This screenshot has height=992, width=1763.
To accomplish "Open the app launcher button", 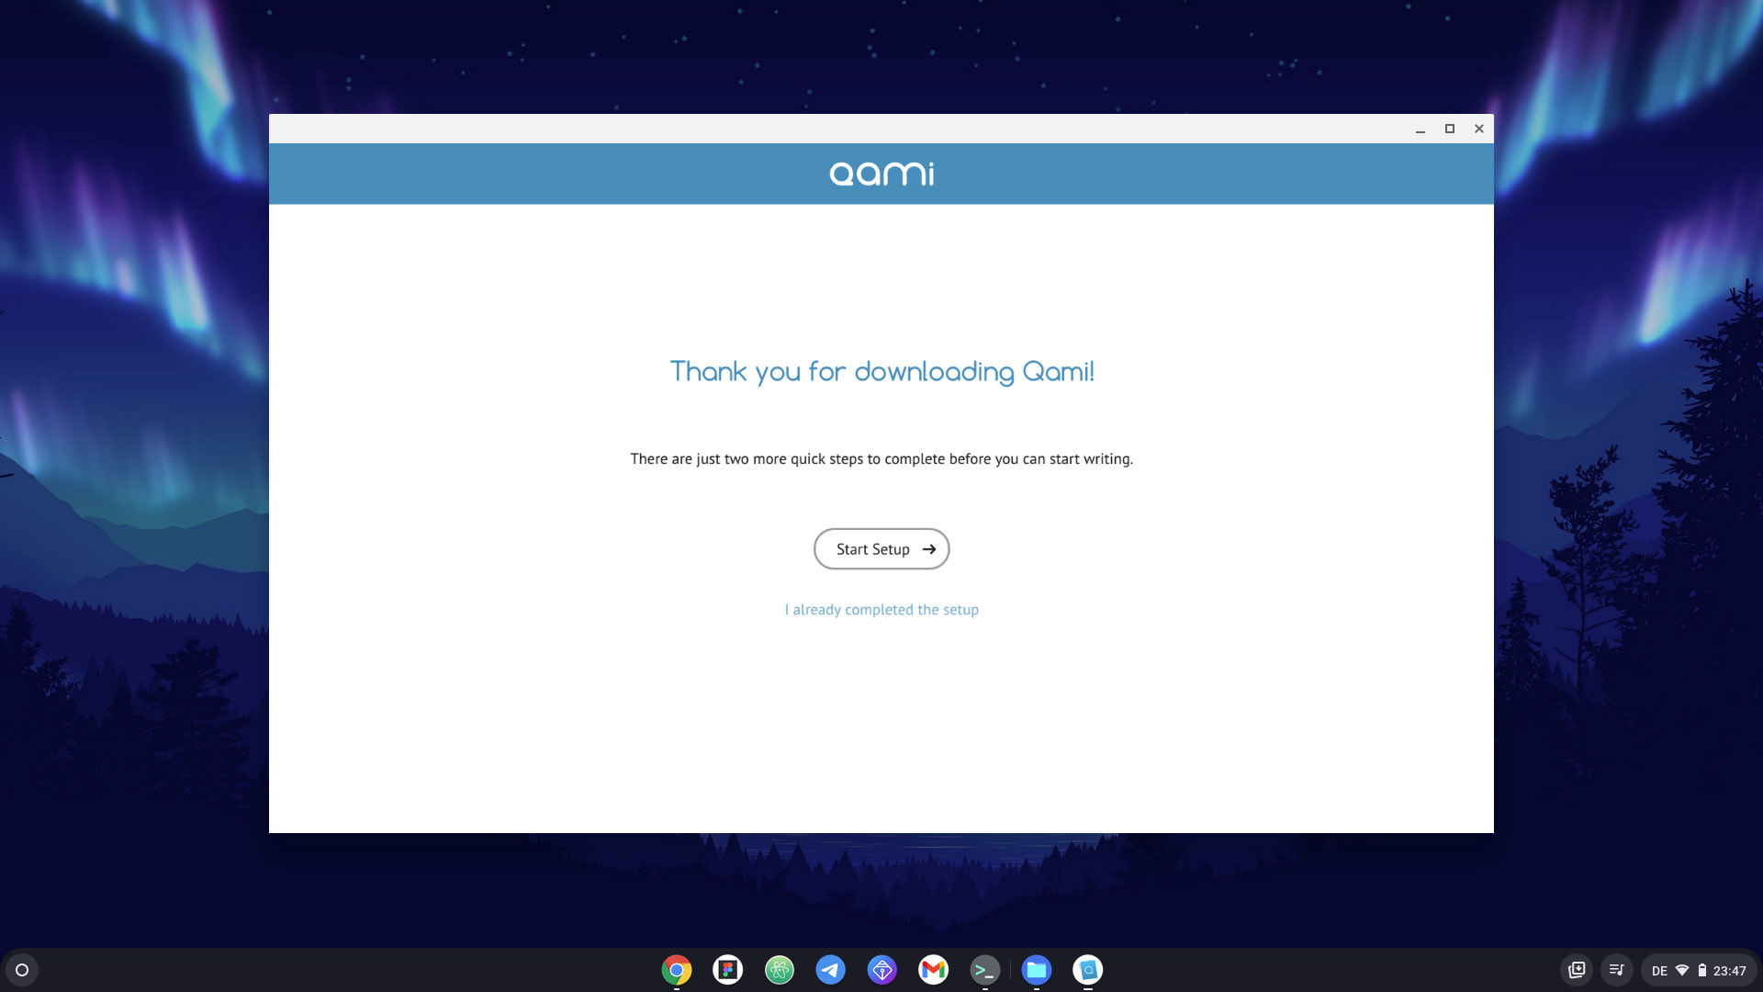I will coord(20,970).
